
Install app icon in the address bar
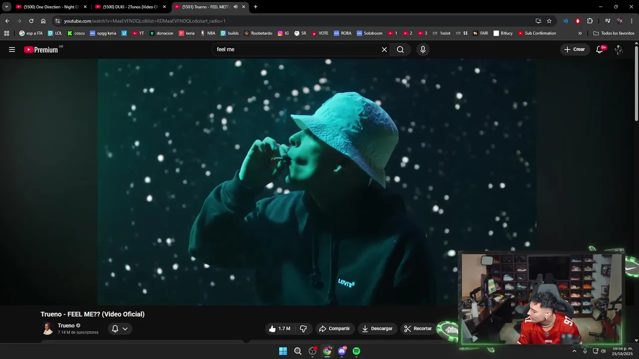coord(538,21)
